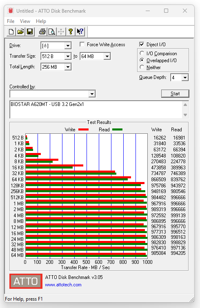Viewport: 200px width, 308px height.
Task: Open Print Preview toolbar icon
Action: [x=52, y=31]
